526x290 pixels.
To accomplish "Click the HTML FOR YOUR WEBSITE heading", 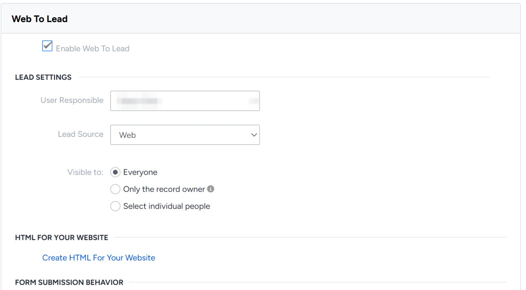I will coord(62,237).
